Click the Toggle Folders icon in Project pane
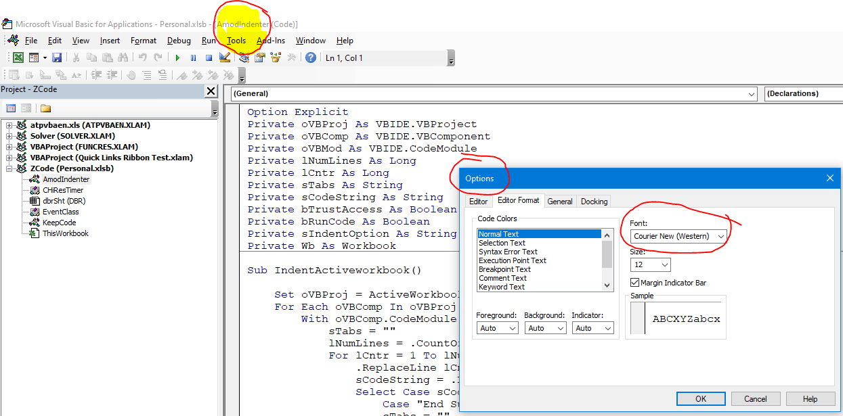 pyautogui.click(x=45, y=108)
